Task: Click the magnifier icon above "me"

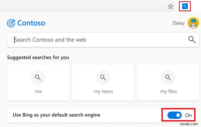Action: (38, 77)
